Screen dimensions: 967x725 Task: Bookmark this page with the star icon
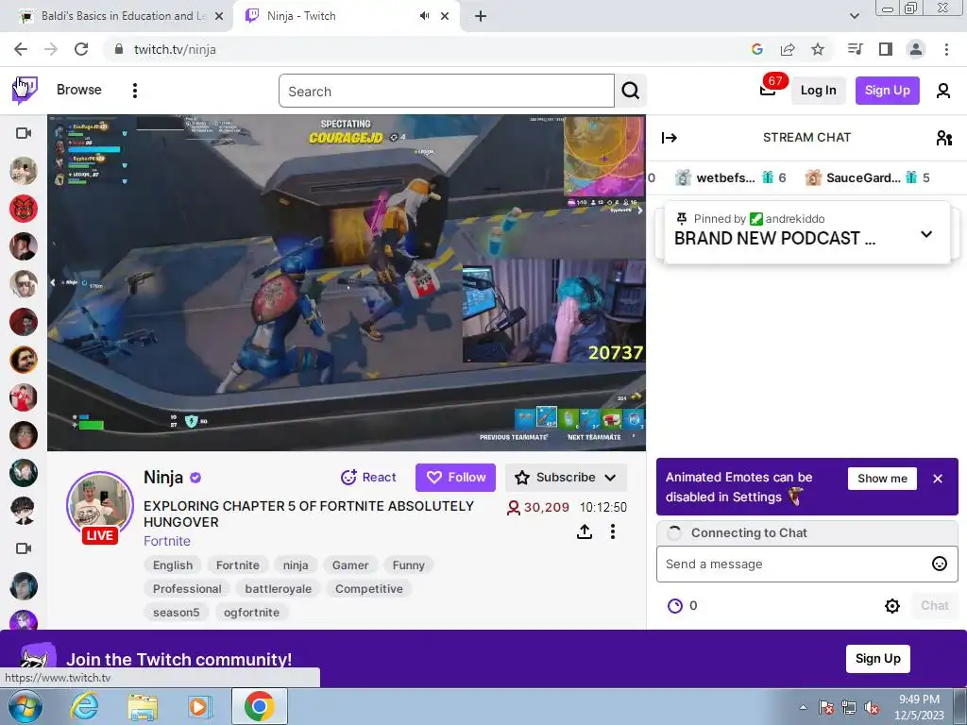coord(818,49)
